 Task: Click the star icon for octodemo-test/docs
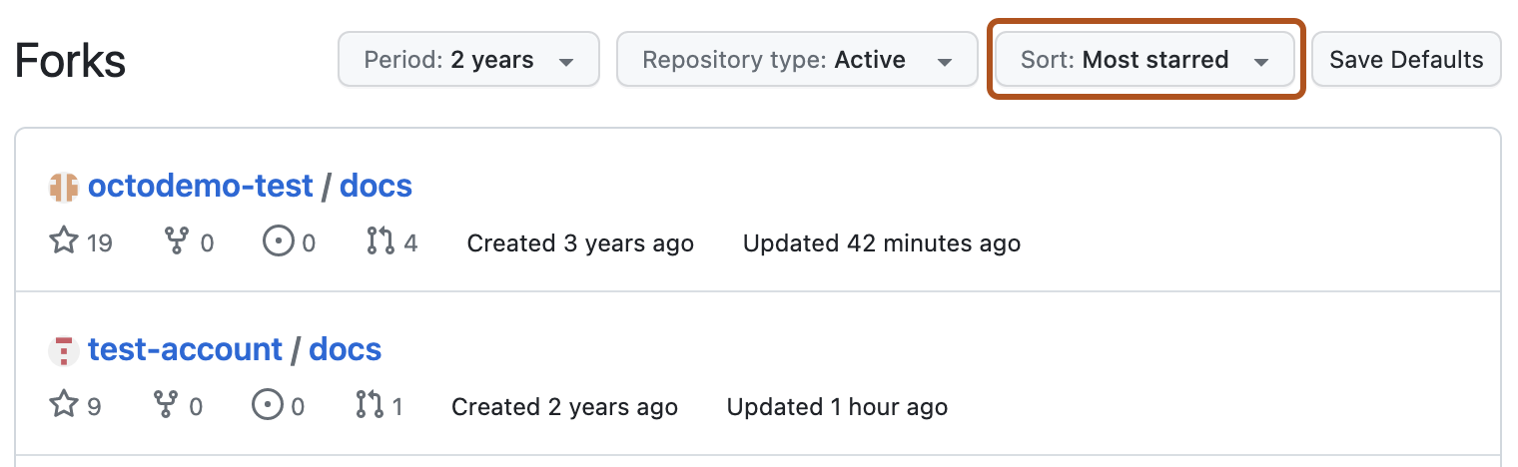point(63,242)
